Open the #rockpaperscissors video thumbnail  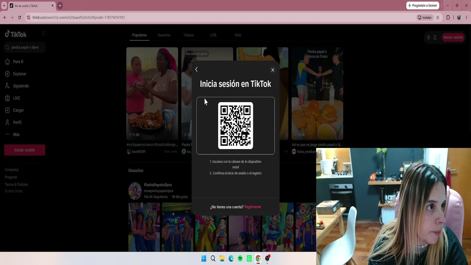tap(152, 93)
